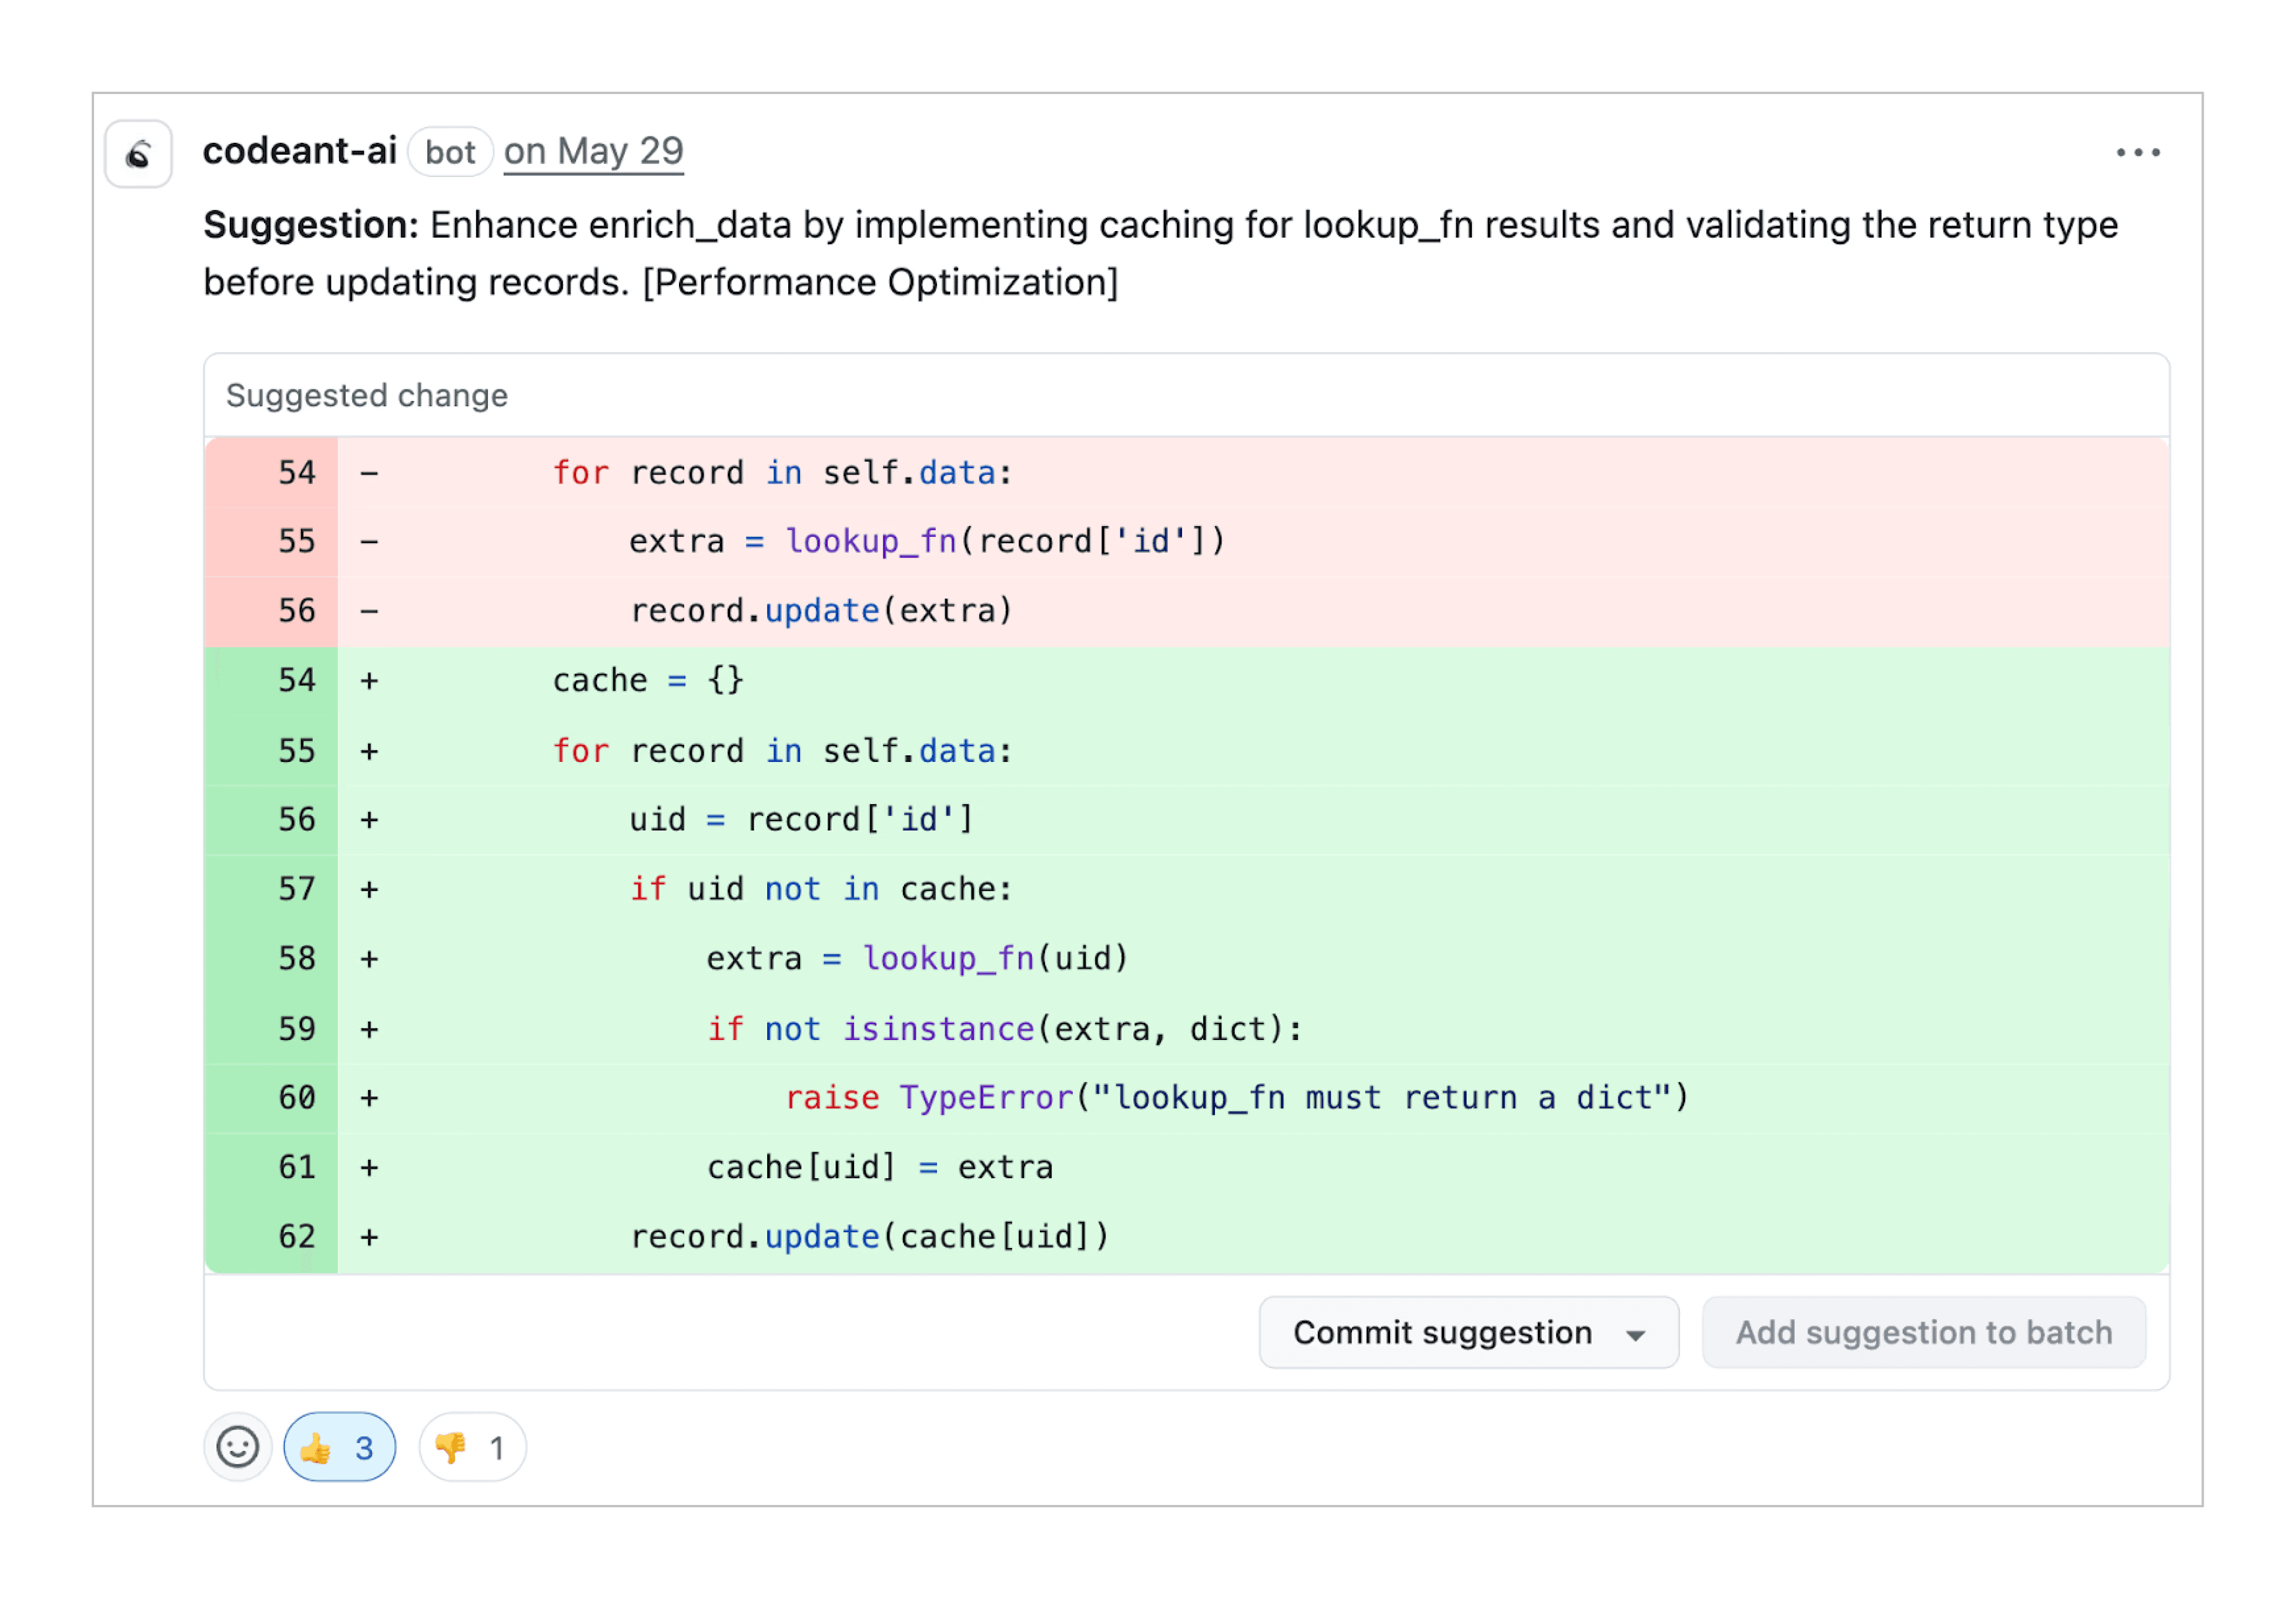Click the bot label next to codeant-ai
The image size is (2296, 1599).
click(x=450, y=151)
